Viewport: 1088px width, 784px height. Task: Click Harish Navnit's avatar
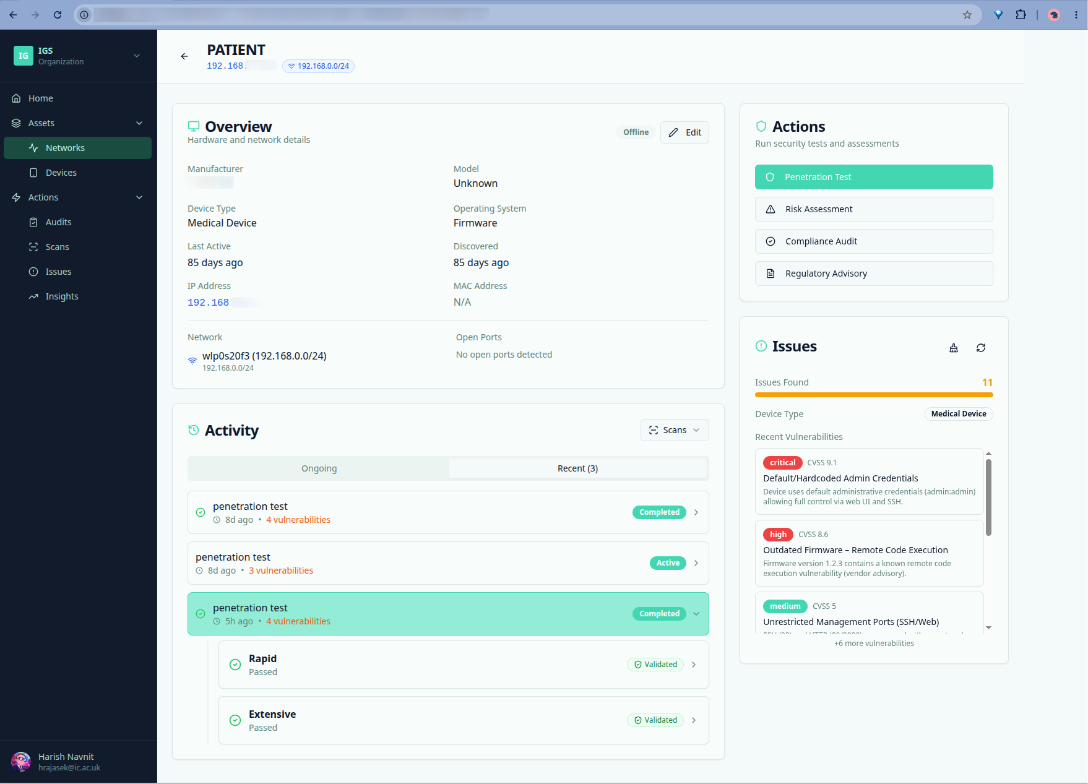(21, 762)
